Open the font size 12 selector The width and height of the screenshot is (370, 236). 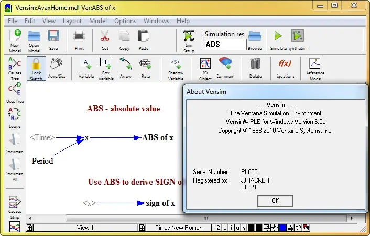pyautogui.click(x=216, y=228)
